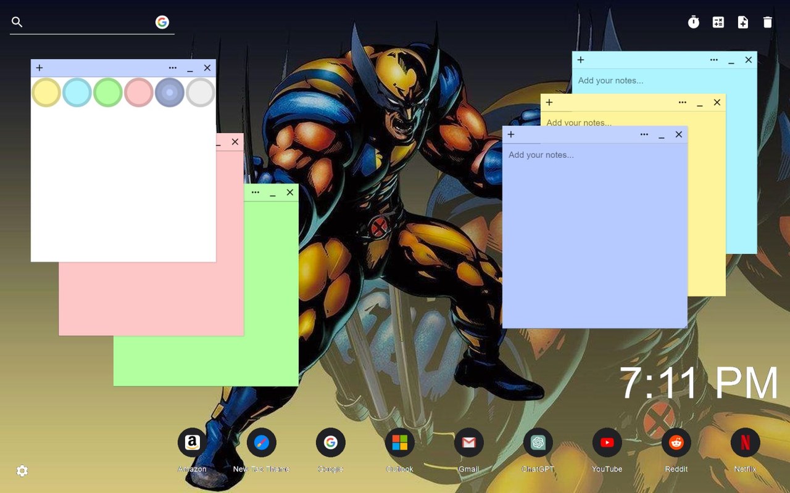Click the plus icon on the cyan note
The height and width of the screenshot is (493, 790).
tap(581, 60)
